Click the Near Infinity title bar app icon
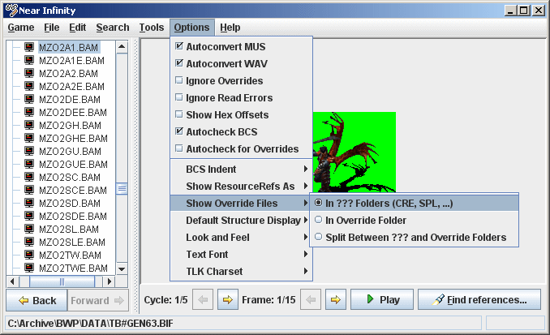The width and height of the screenshot is (550, 335). pyautogui.click(x=11, y=11)
